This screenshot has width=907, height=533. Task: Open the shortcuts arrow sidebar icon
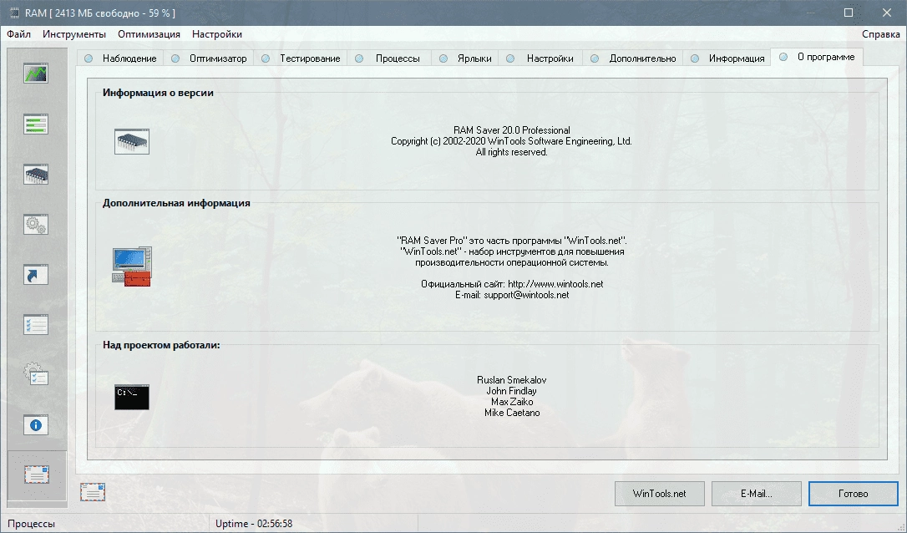tap(36, 275)
